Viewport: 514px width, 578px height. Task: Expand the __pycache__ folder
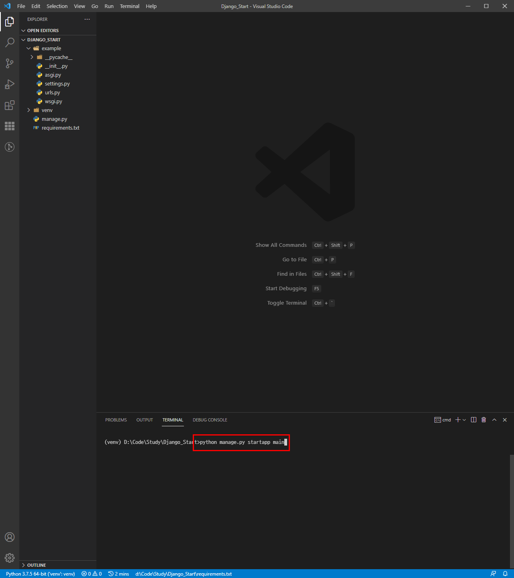coord(58,57)
